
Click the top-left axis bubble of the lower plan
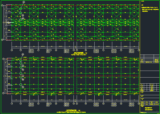point(3,59)
